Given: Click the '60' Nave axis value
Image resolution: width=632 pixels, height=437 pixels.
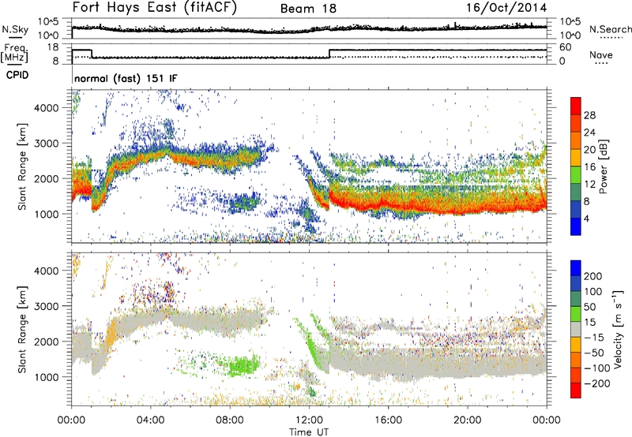Looking at the screenshot, I should (x=566, y=47).
